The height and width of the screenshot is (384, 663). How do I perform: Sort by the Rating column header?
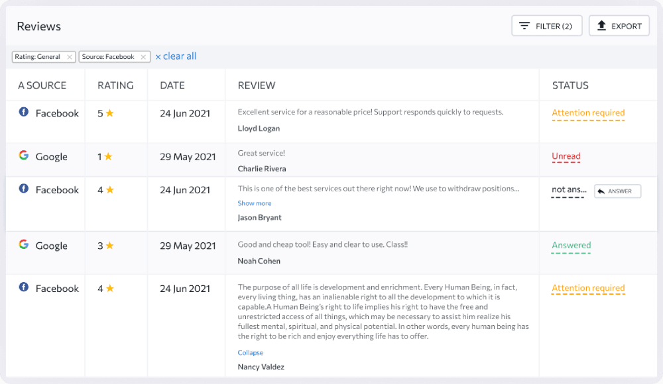[115, 85]
